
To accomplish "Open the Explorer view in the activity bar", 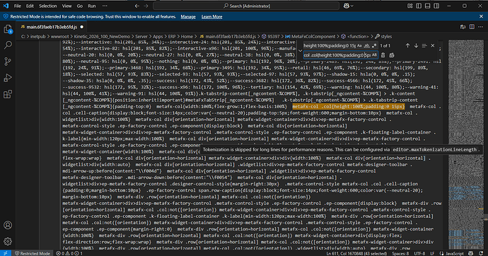I will click(8, 29).
